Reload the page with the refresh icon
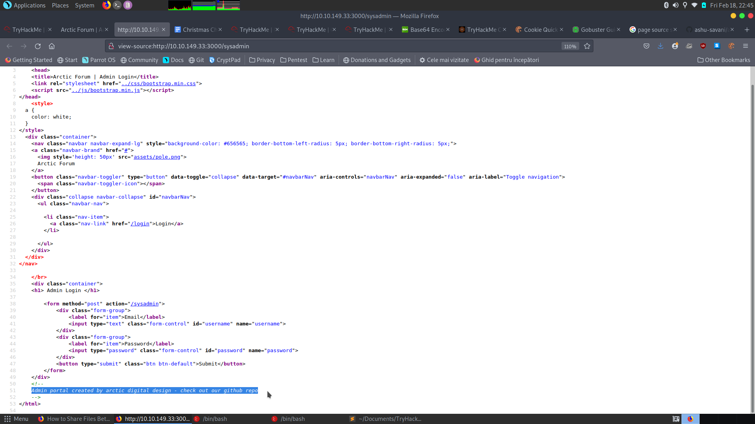The height and width of the screenshot is (424, 755). point(38,46)
